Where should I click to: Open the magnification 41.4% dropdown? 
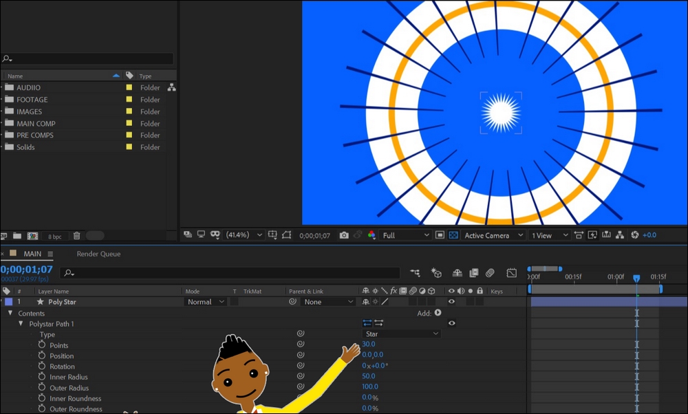[244, 235]
